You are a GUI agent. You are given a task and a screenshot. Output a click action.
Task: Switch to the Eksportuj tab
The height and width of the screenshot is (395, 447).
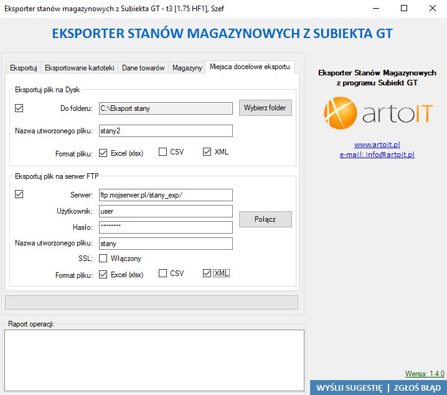(x=24, y=68)
